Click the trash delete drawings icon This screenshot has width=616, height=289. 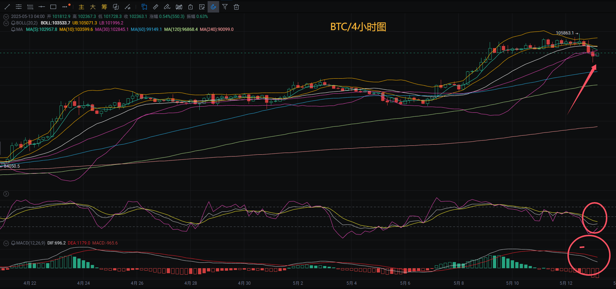[x=236, y=7]
